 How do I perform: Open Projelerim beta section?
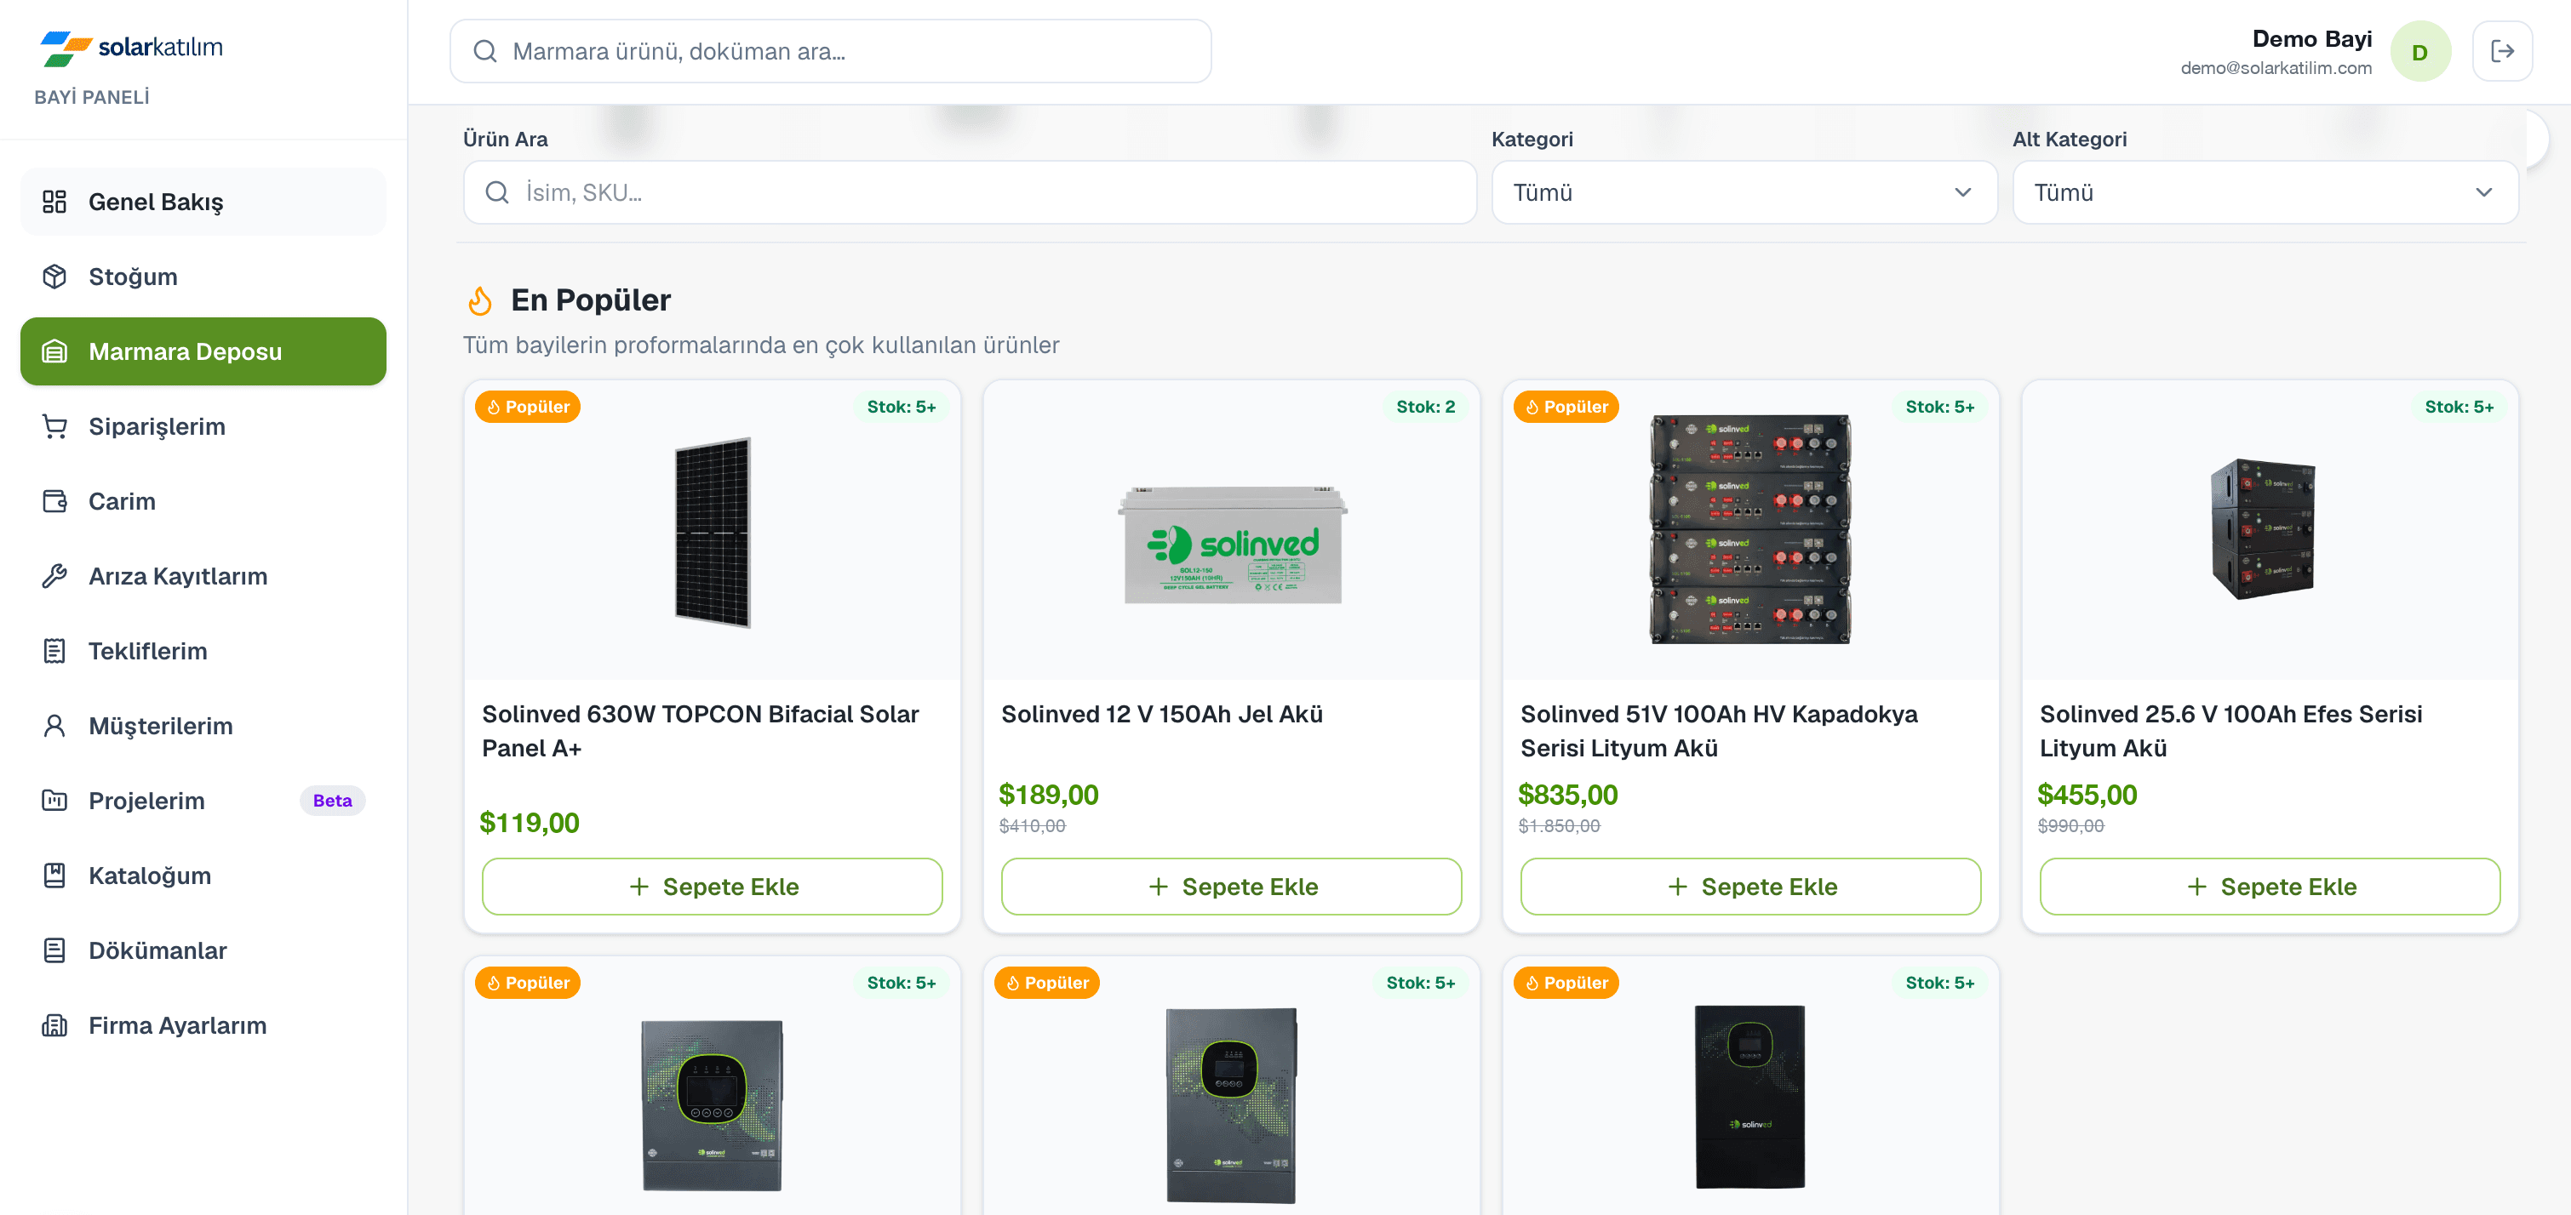[203, 800]
